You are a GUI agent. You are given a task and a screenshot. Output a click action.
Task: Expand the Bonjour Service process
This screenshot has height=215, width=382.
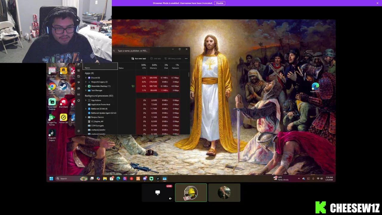pos(86,117)
